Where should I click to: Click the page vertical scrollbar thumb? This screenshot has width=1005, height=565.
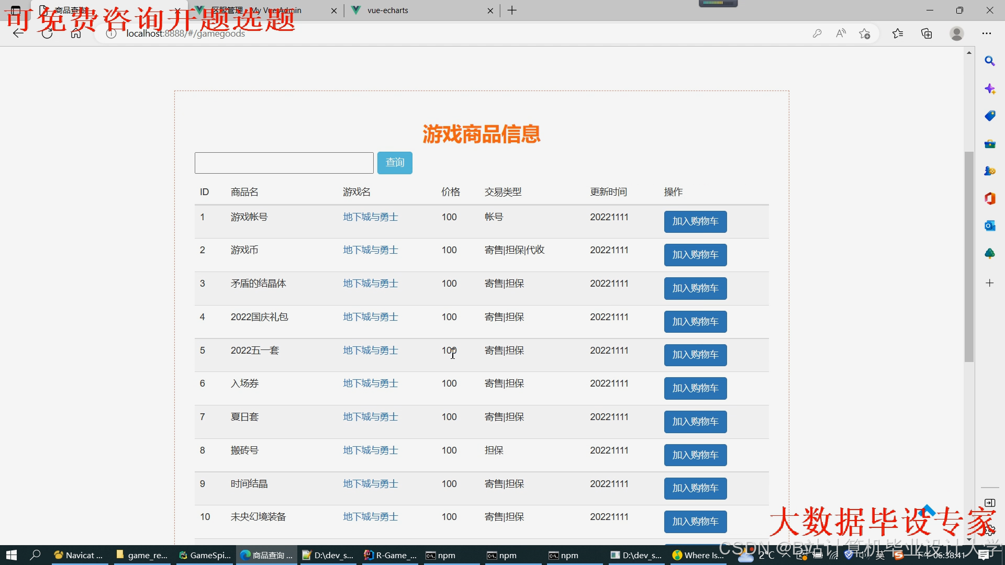969,256
